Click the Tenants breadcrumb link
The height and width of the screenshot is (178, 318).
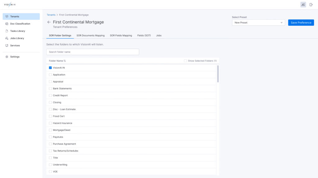(x=51, y=15)
